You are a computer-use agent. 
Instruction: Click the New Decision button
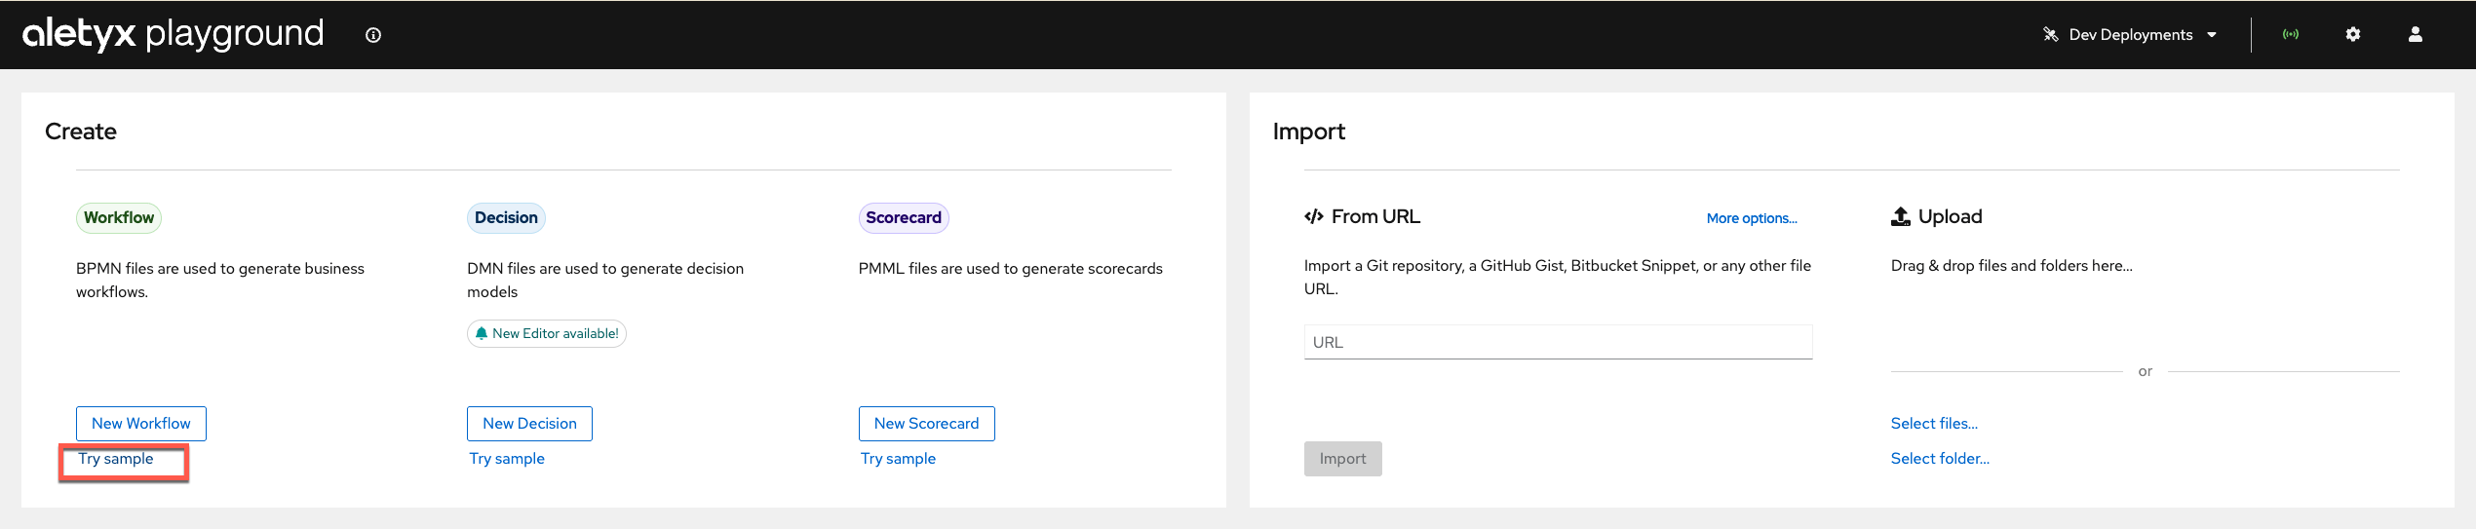(x=529, y=424)
